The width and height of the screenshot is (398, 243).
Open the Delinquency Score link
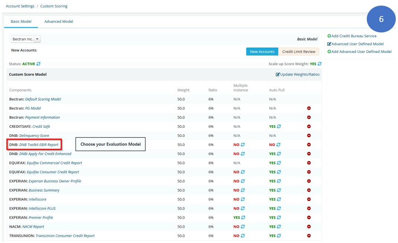pyautogui.click(x=34, y=136)
